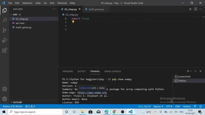Screen dimensions: 205x115
Task: Open the Explorer view in activity bar
Action: pos(4,10)
